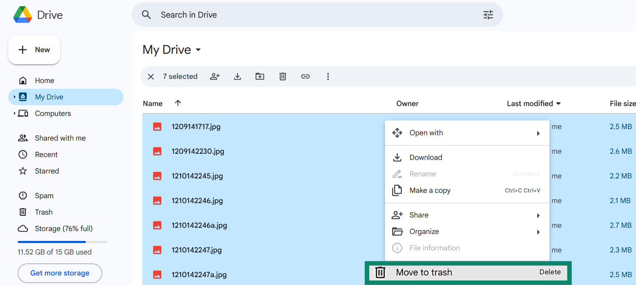Clear selection with the X icon

click(x=151, y=76)
